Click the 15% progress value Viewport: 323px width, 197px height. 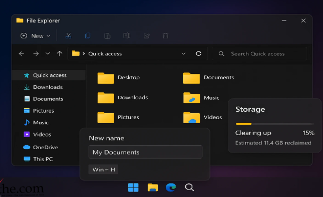[308, 133]
